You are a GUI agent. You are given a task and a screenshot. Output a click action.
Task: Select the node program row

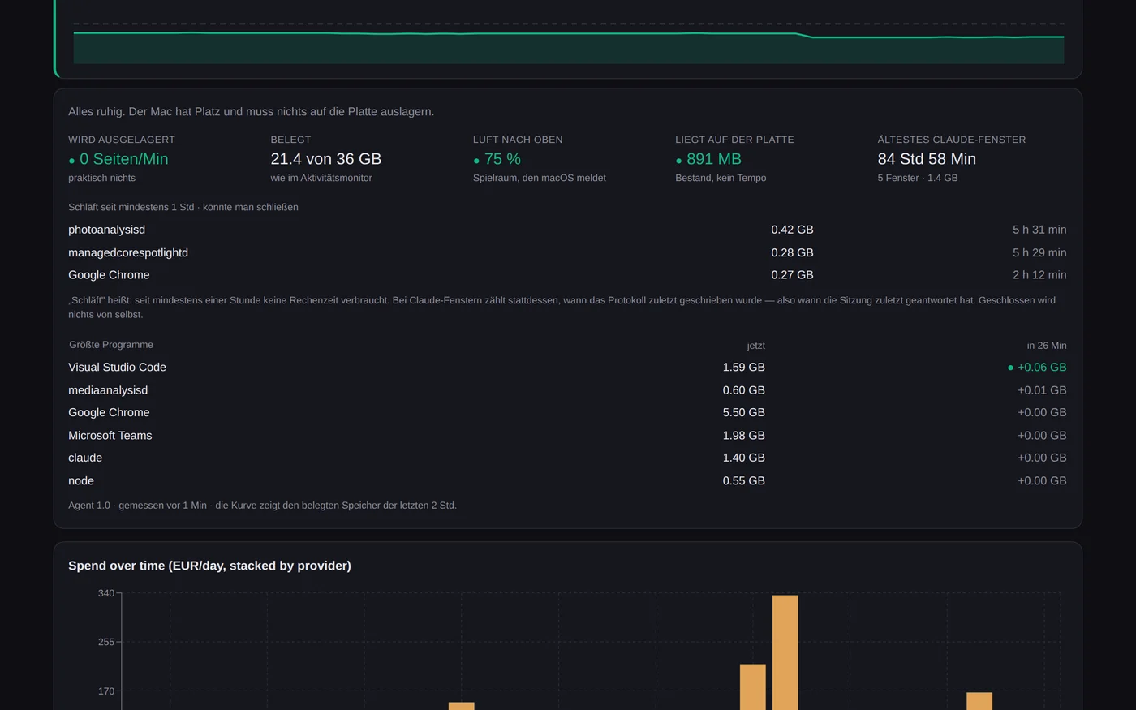[x=567, y=480]
